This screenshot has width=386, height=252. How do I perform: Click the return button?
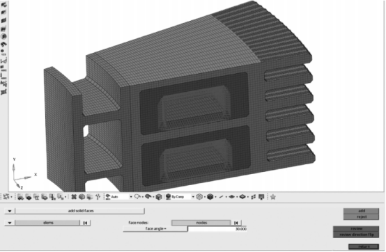(364, 246)
